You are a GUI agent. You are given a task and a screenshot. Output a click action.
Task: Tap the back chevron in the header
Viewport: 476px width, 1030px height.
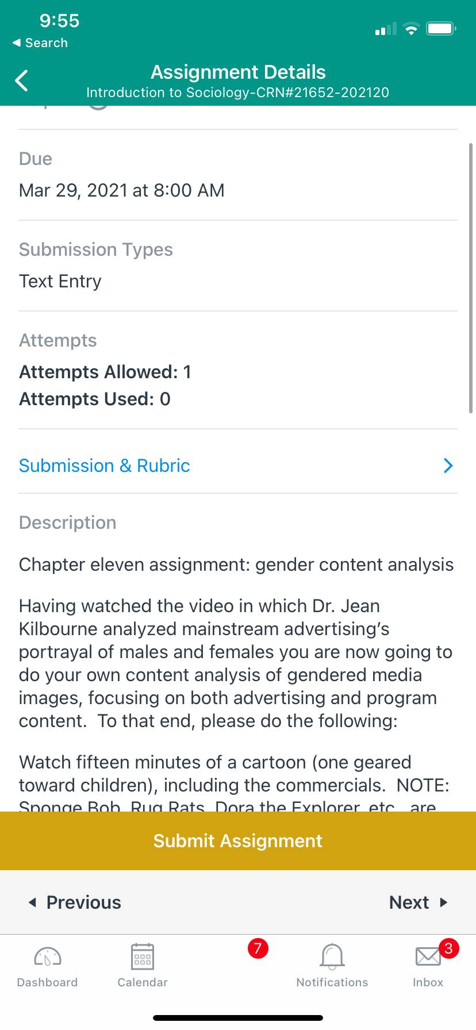(22, 80)
